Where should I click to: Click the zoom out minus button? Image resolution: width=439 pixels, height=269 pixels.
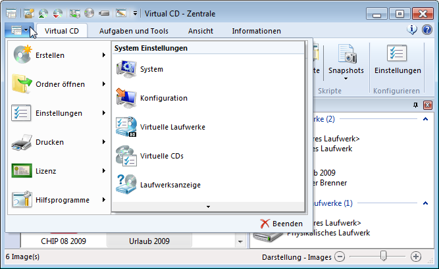[340, 257]
